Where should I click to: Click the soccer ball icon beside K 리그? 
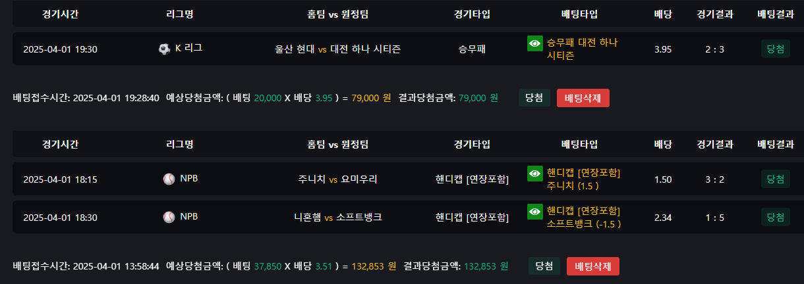[165, 49]
